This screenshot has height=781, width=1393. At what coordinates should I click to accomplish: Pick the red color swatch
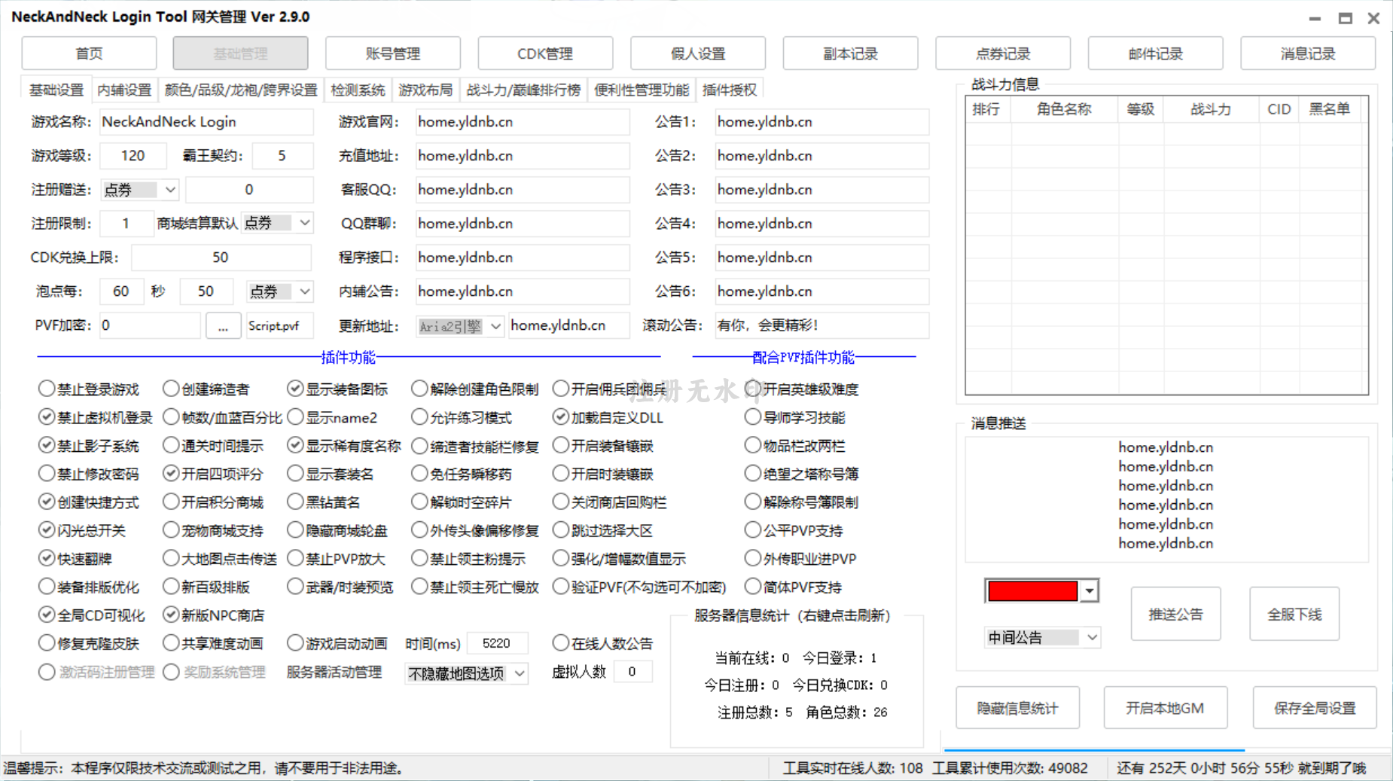(1032, 591)
